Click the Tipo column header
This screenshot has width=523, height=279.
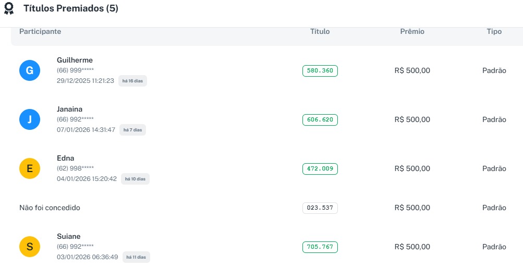click(494, 31)
